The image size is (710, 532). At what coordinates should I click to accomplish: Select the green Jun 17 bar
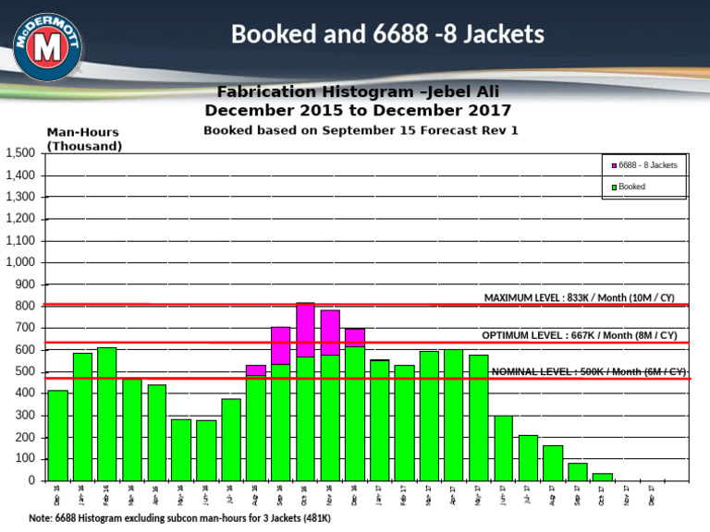504,448
